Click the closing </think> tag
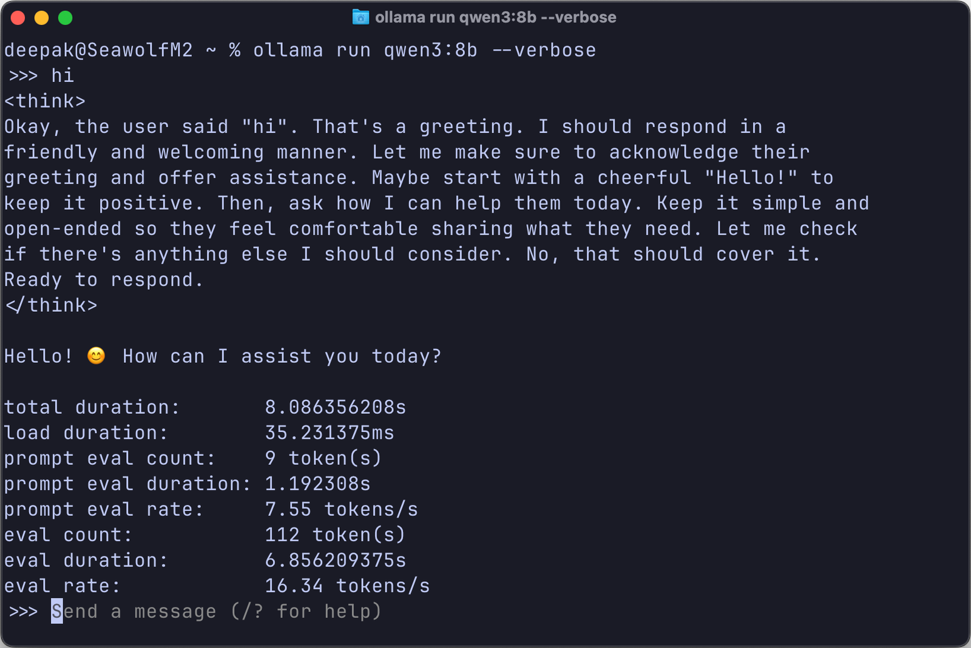This screenshot has height=648, width=971. (x=51, y=305)
